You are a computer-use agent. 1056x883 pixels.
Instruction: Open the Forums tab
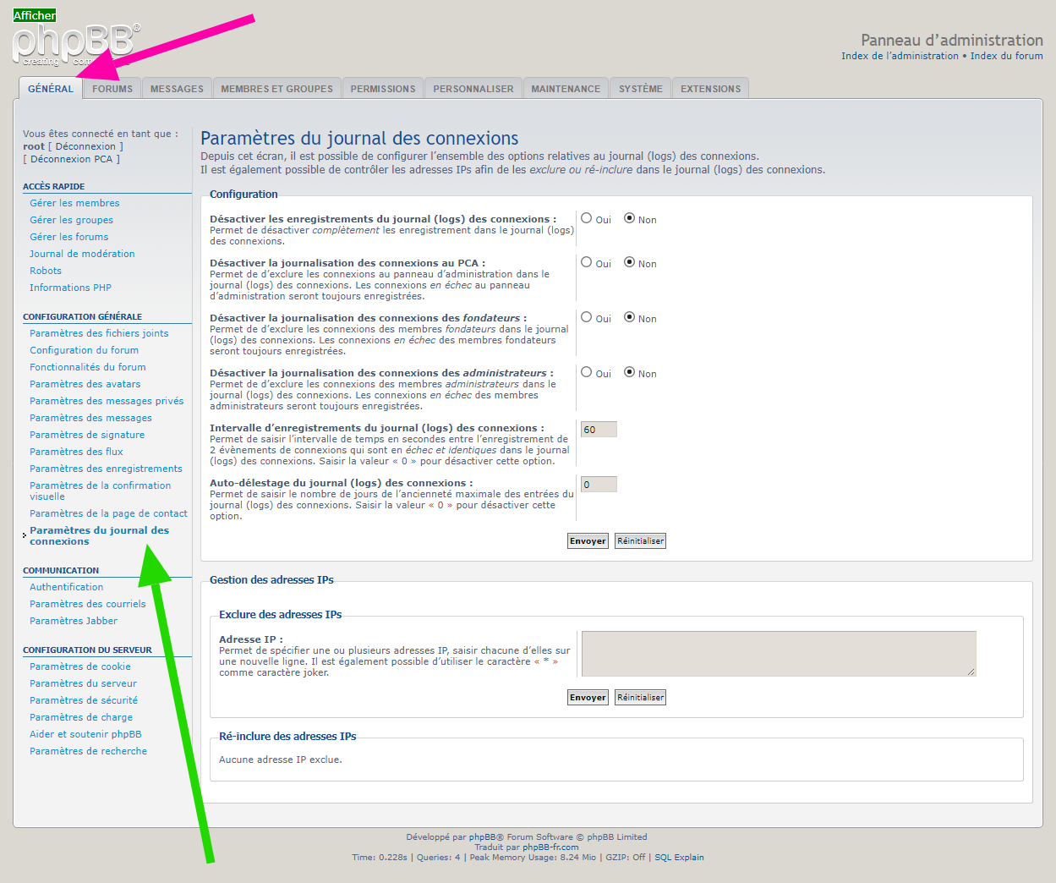click(112, 89)
